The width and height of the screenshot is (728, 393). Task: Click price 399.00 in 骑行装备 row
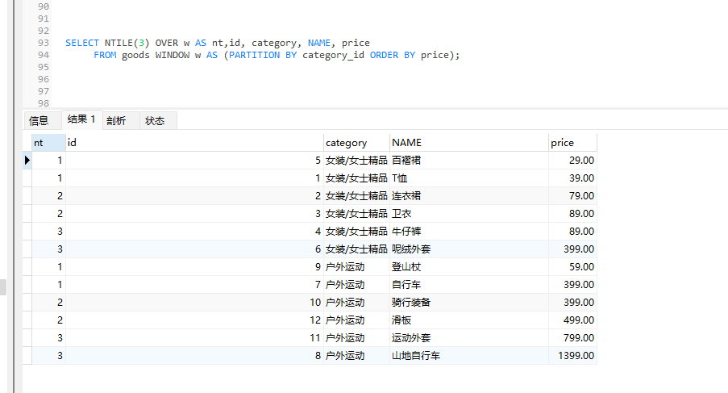pyautogui.click(x=572, y=303)
